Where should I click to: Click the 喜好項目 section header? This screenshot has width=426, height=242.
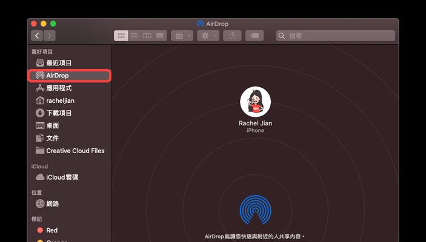[42, 51]
